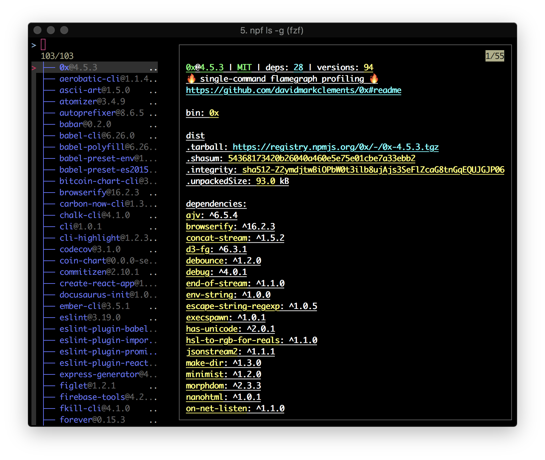Click the on-net-listen dependency line
Viewport: 545px width, 460px height.
(235, 409)
